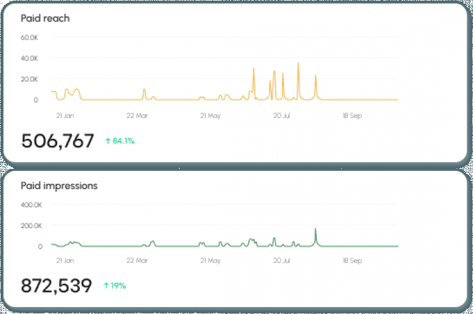Click the 21 May date in Paid reach chart
The image size is (473, 314).
click(210, 116)
